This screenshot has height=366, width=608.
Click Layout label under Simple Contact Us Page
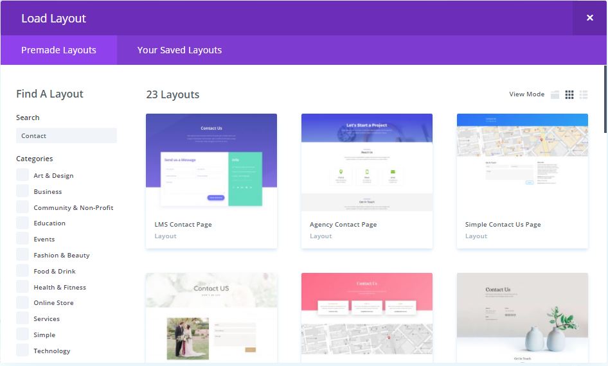pyautogui.click(x=476, y=236)
